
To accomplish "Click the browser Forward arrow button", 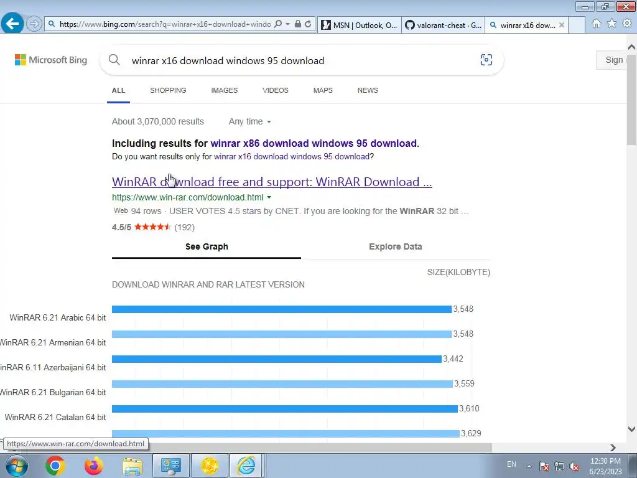I will click(x=34, y=24).
